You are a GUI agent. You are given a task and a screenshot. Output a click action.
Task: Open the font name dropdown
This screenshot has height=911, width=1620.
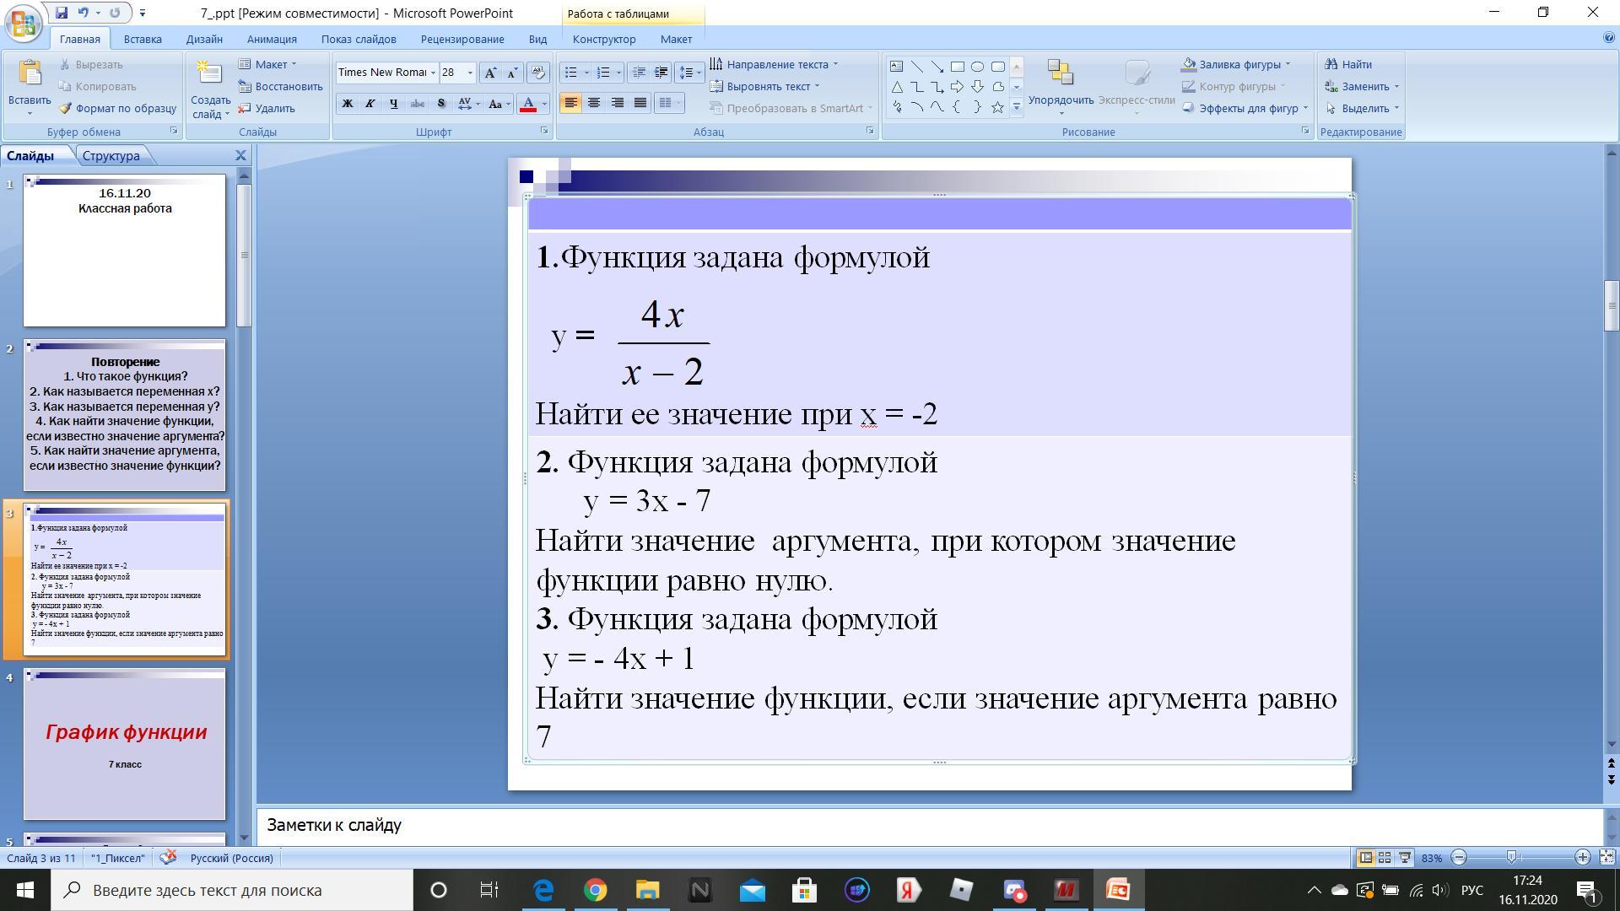click(433, 73)
